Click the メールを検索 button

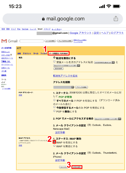click(x=50, y=41)
